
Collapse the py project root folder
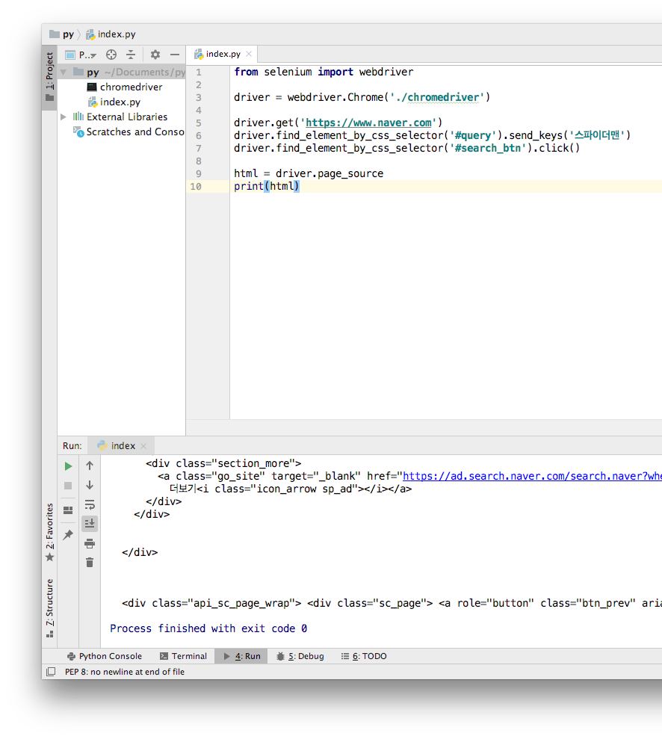(64, 72)
